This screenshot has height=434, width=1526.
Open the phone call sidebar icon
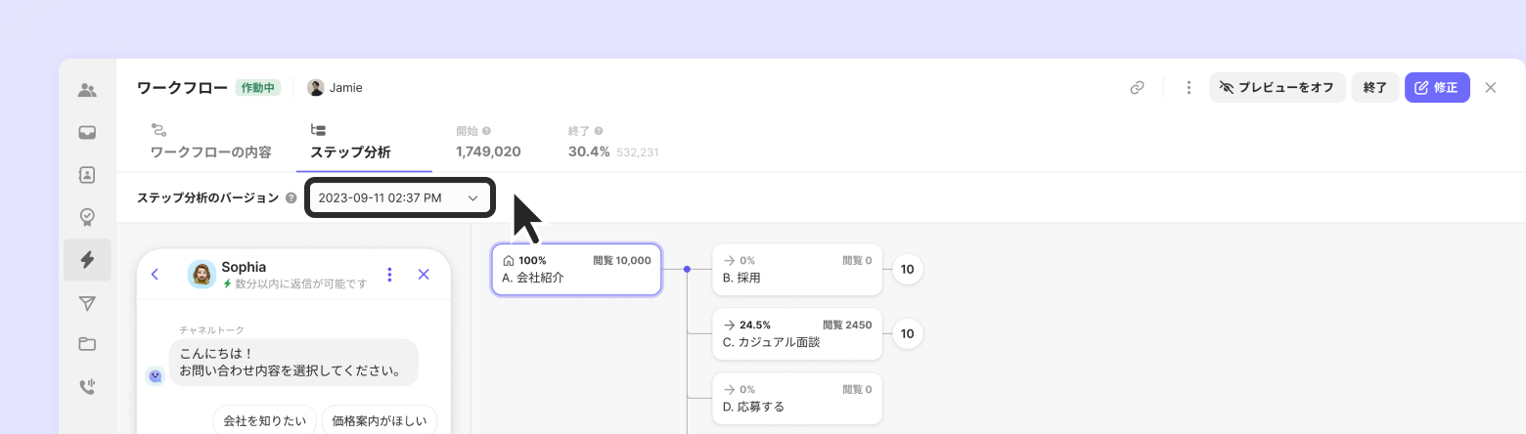tap(87, 386)
